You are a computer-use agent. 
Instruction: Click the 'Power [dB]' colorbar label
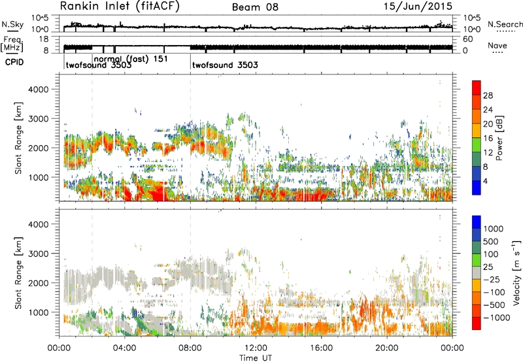[x=499, y=138]
